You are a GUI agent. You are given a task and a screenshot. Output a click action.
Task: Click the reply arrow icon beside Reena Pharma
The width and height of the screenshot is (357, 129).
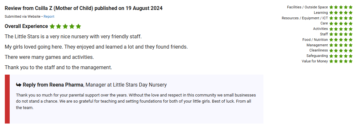pyautogui.click(x=19, y=85)
